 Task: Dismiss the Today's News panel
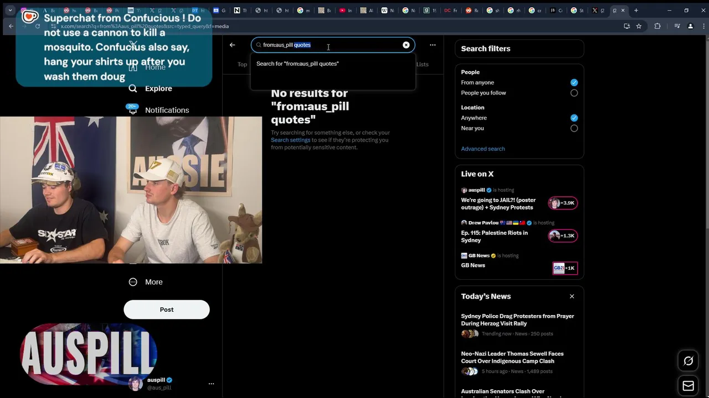pos(572,296)
